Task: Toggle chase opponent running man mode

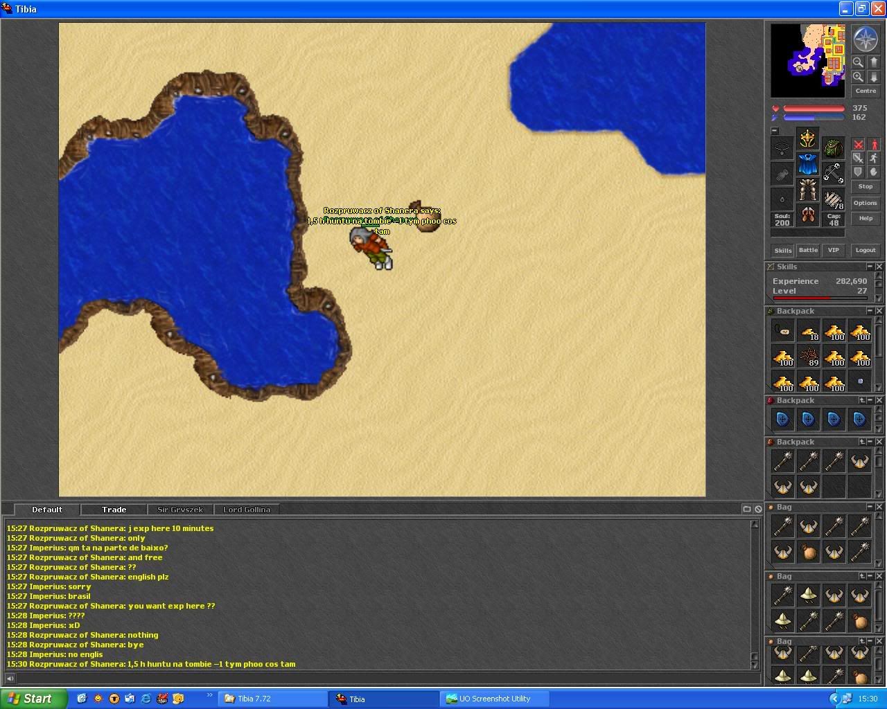Action: pyautogui.click(x=874, y=158)
